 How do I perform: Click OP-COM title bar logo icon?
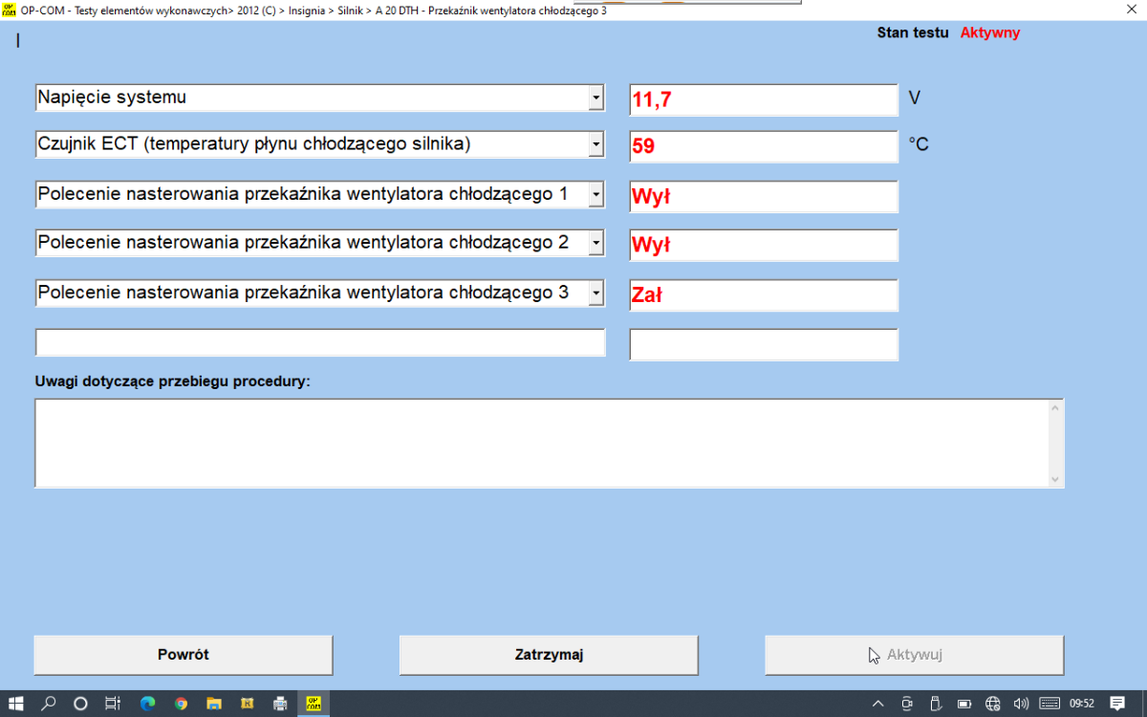click(10, 10)
